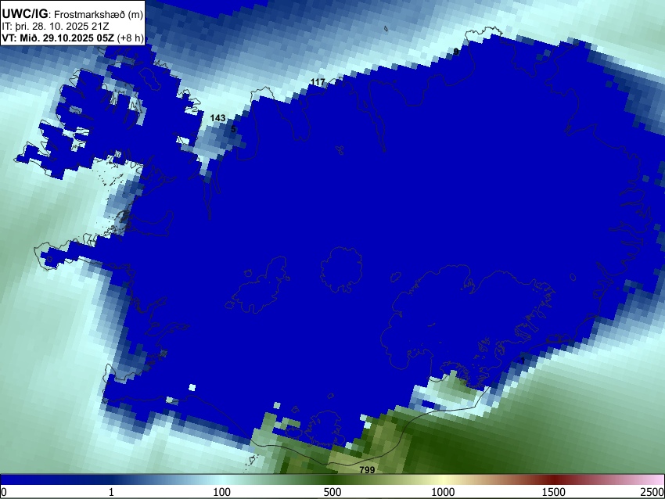Click the number 9 label in the northeast
665x499 pixels.
click(456, 52)
